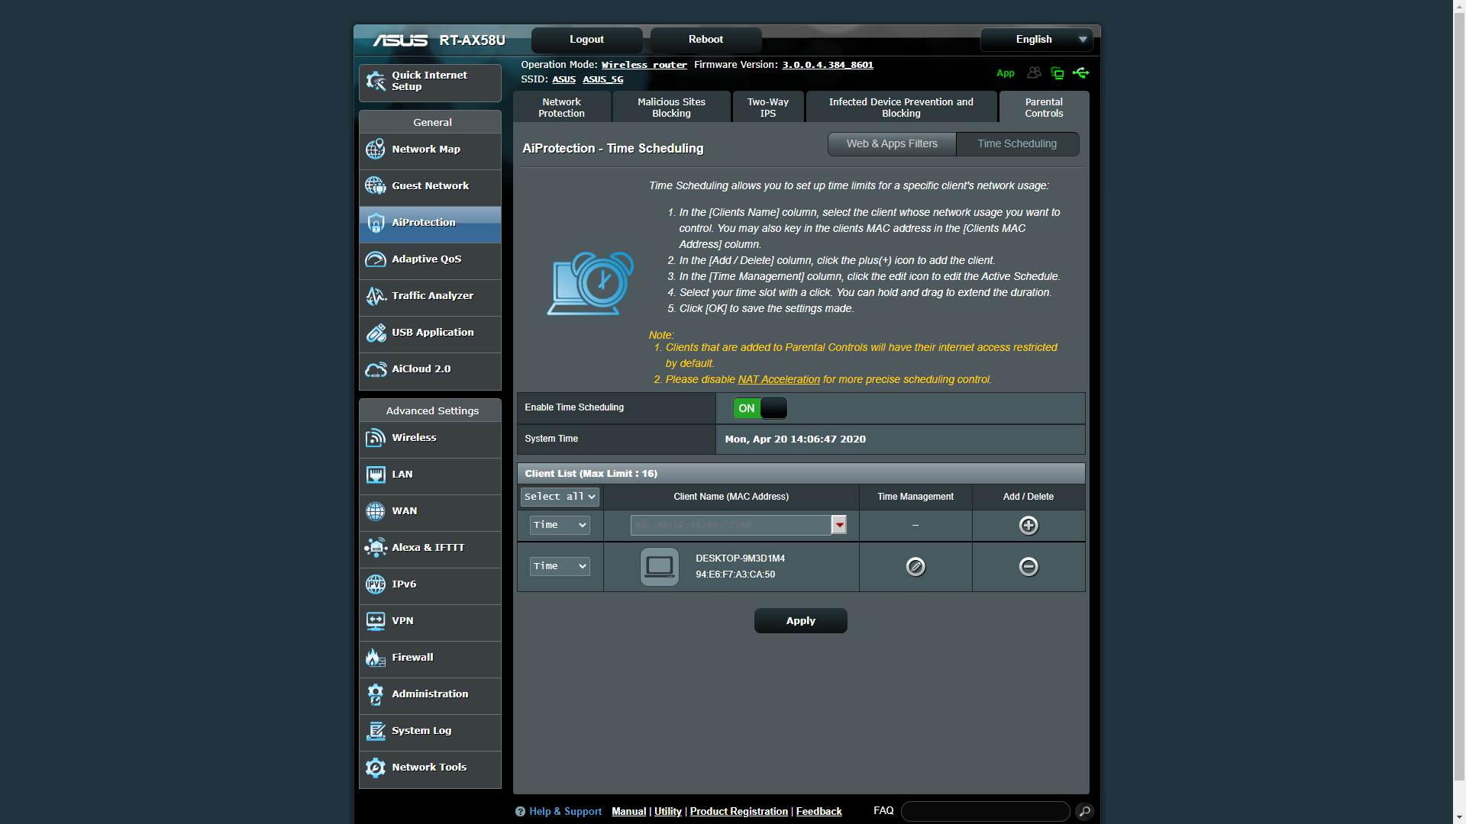This screenshot has width=1466, height=824.
Task: Expand the client MAC address dropdown arrow
Action: coord(839,525)
